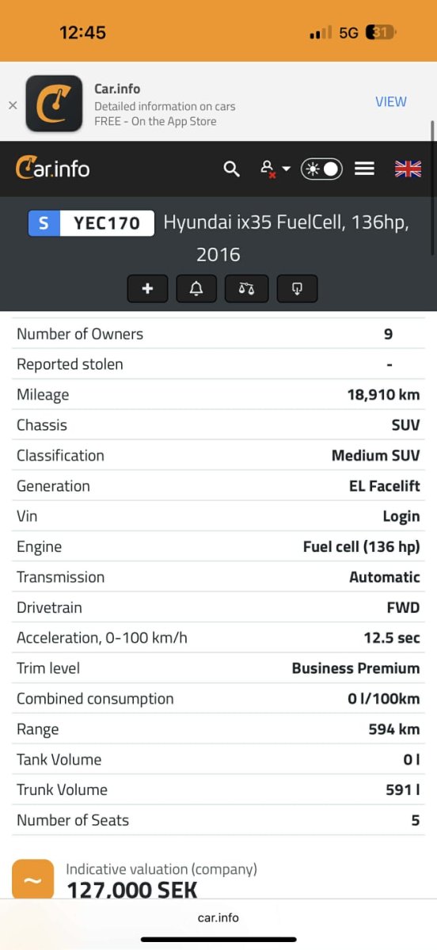The height and width of the screenshot is (950, 437).
Task: Tap the Medium SUV classification value
Action: tap(376, 455)
